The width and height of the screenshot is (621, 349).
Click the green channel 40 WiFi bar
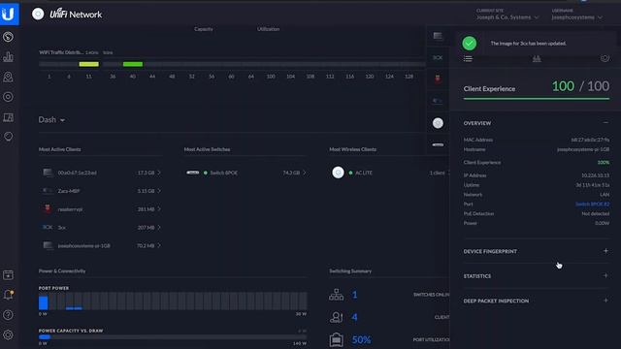click(133, 64)
